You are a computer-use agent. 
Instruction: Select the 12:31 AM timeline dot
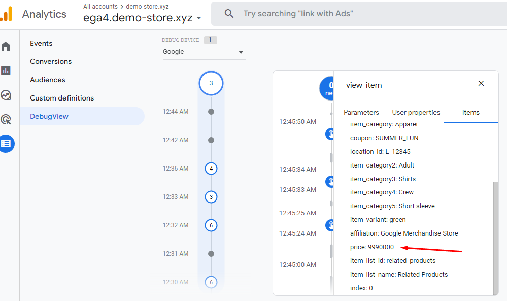pyautogui.click(x=211, y=254)
